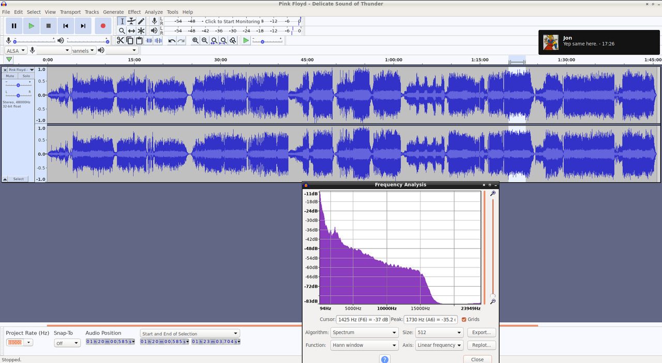Open the Project Rate dropdown
Screen dimensions: 662x363
(x=28, y=342)
